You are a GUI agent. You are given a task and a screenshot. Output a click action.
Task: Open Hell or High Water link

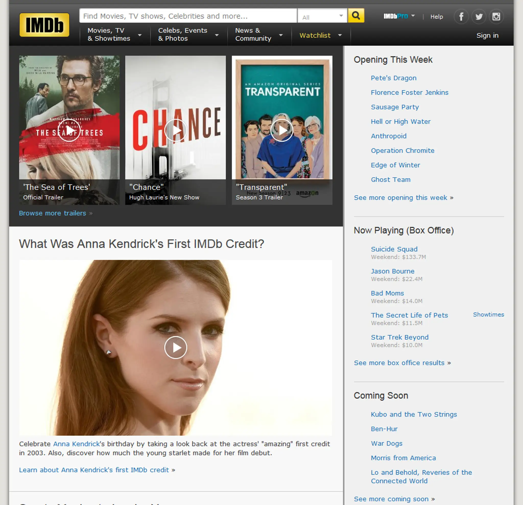click(400, 121)
